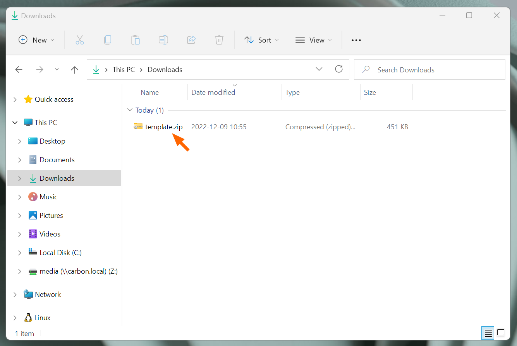
Task: Click the Rename icon in toolbar
Action: [x=163, y=40]
